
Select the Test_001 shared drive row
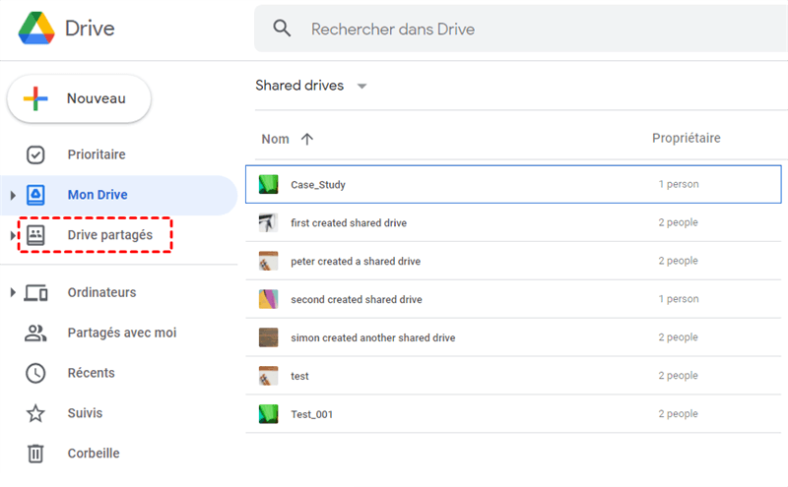(311, 414)
